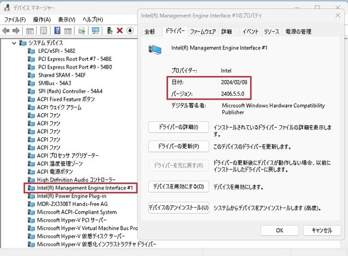The image size is (348, 256).
Task: Click the デバイスのアンインストール(U) button
Action: pyautogui.click(x=178, y=208)
